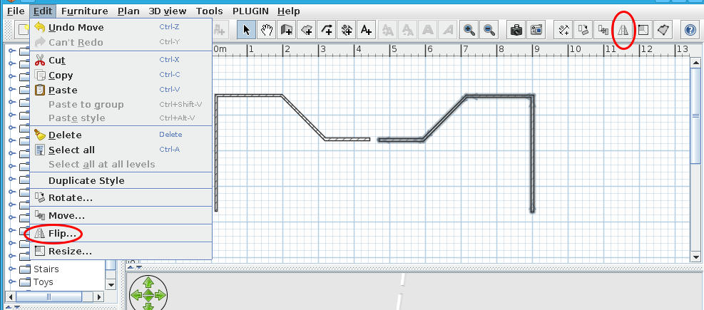Select the Toys folder in catalog tree
704x310 pixels.
(36, 282)
